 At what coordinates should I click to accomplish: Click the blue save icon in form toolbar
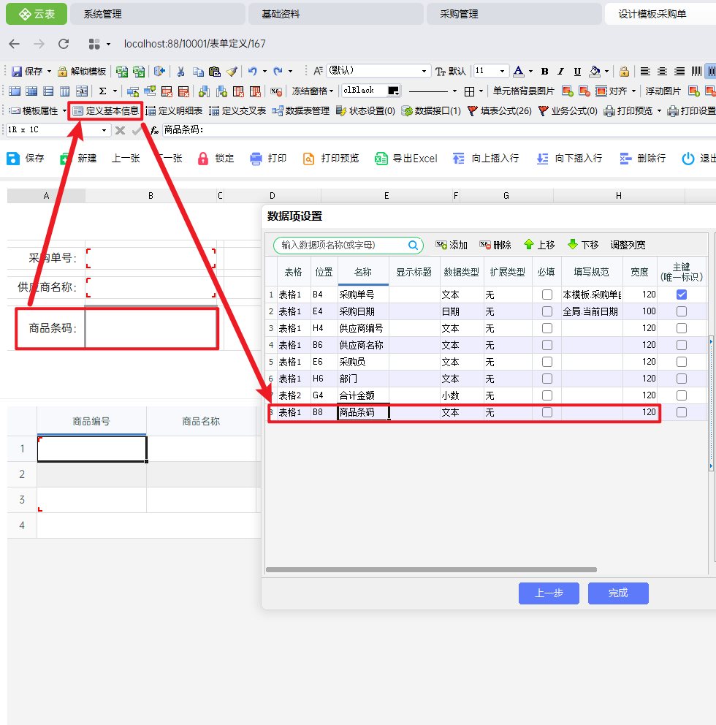click(13, 159)
